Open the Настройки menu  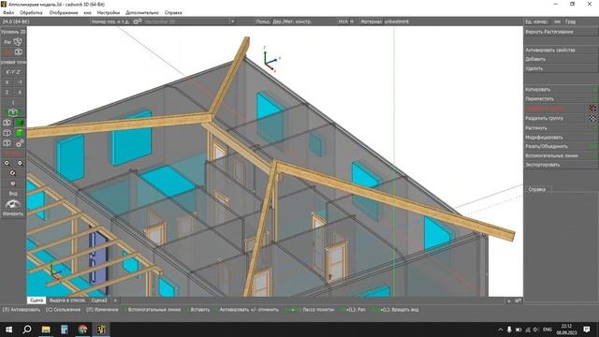[x=109, y=12]
